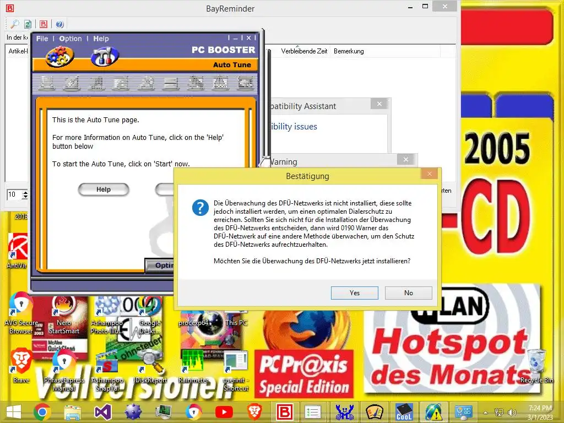564x423 pixels.
Task: Click the purple spiked ball taskbar icon
Action: tap(133, 412)
